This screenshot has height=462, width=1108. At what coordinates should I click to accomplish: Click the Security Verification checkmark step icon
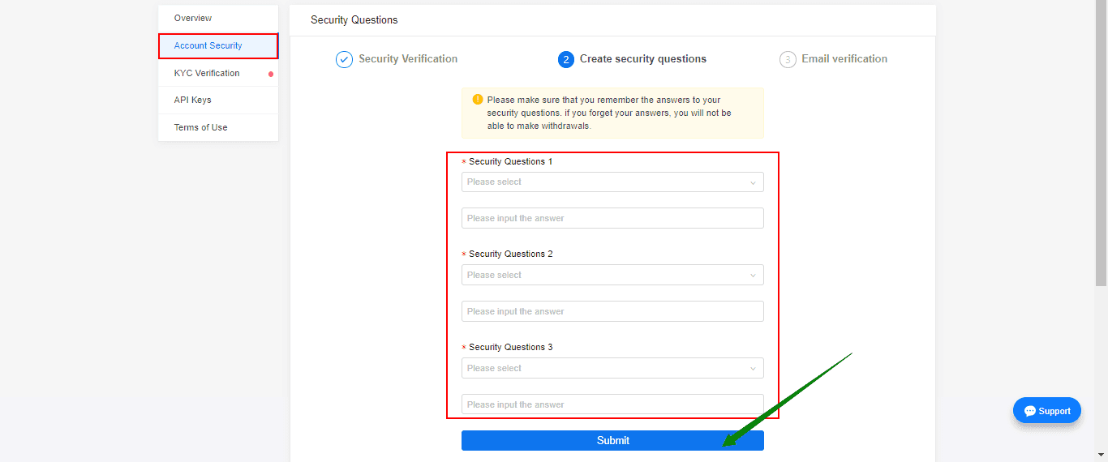pos(344,59)
